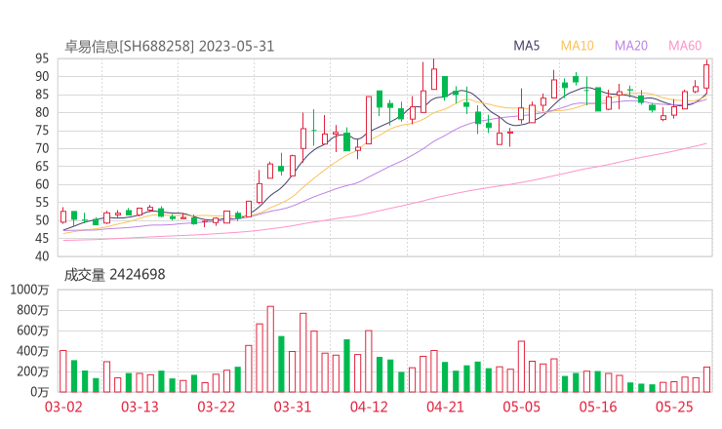722x429 pixels.
Task: Pick the 03-22 date axis marker
Action: tap(216, 407)
